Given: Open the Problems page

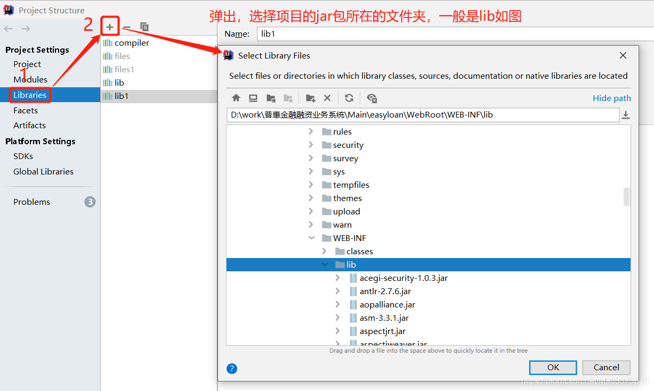Looking at the screenshot, I should [31, 202].
